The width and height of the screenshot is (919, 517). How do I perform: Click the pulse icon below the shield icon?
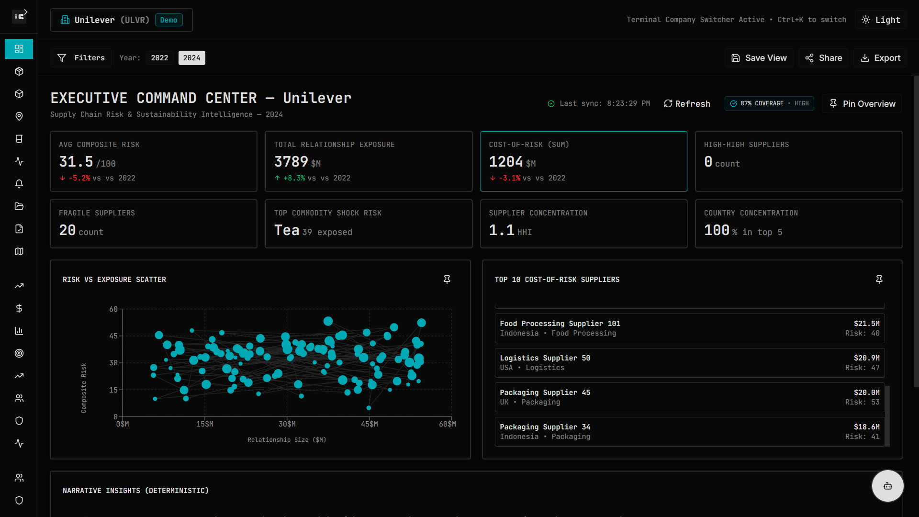(x=19, y=443)
